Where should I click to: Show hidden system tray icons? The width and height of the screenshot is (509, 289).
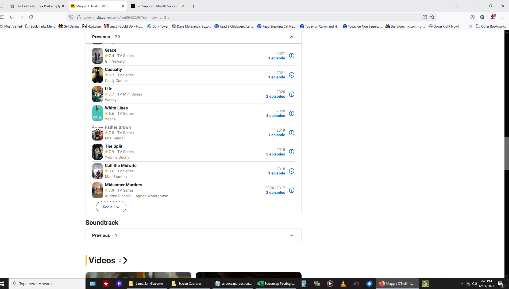click(462, 284)
